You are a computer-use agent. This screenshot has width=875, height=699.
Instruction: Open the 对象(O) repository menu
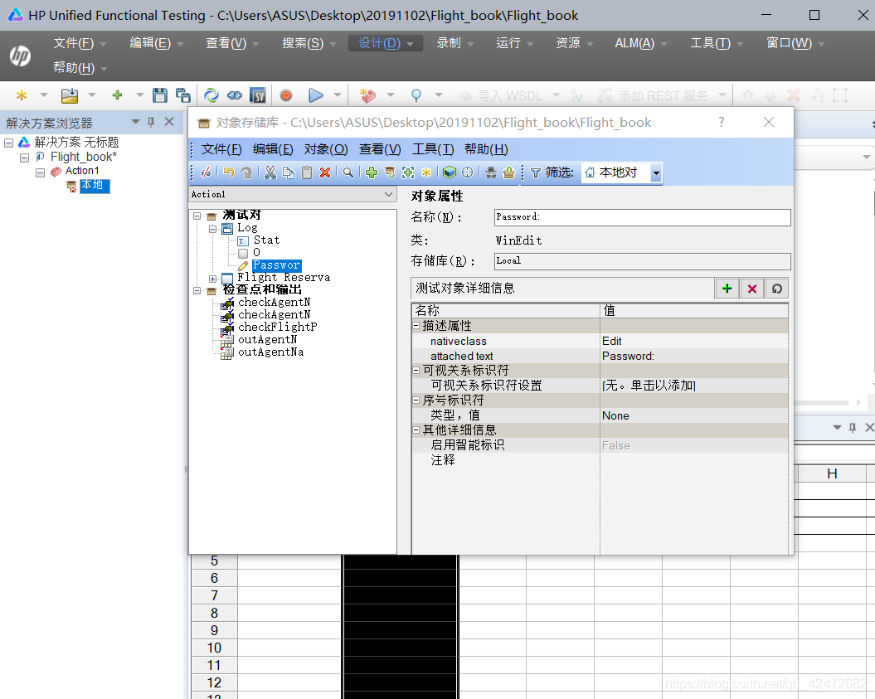click(326, 149)
